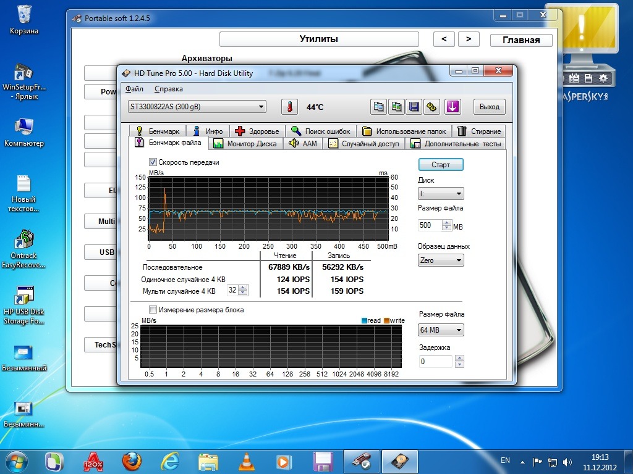The image size is (633, 474).
Task: Switch to the HD Tune taskbar button
Action: tap(399, 462)
